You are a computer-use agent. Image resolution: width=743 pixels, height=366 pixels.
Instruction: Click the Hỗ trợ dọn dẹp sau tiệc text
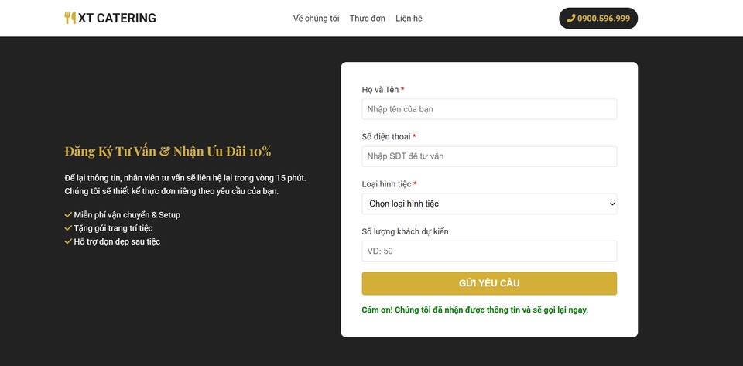tap(117, 241)
